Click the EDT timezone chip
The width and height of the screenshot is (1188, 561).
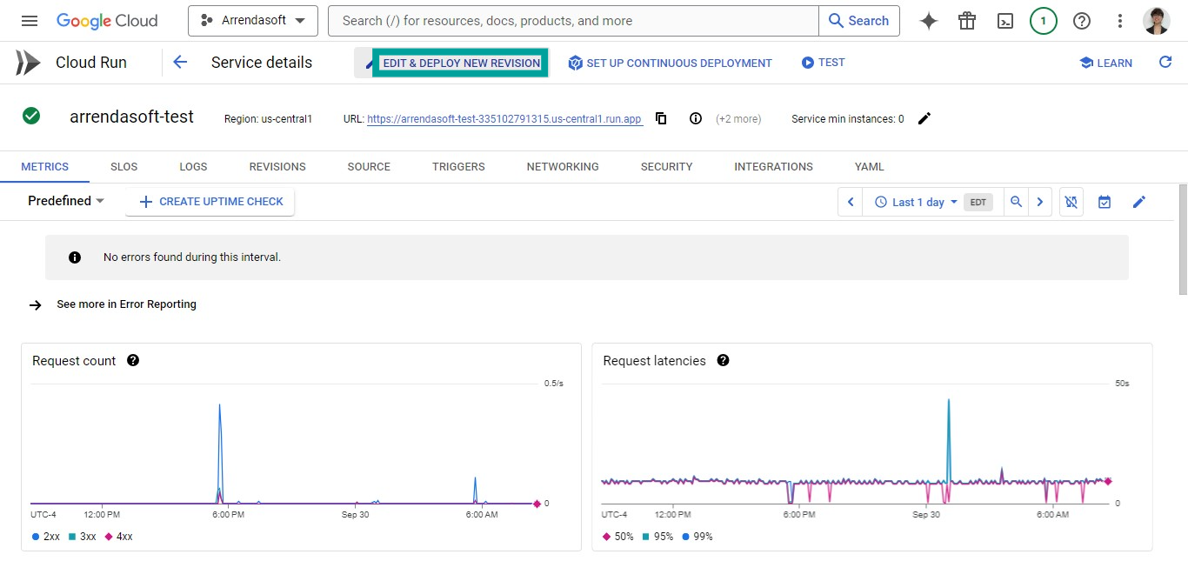[978, 202]
